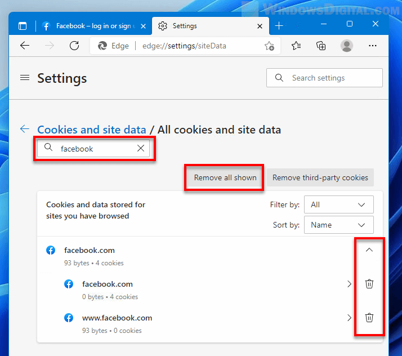Click Facebook favicon beside www.facebook.com
Screen dimensions: 402x356
point(69,318)
